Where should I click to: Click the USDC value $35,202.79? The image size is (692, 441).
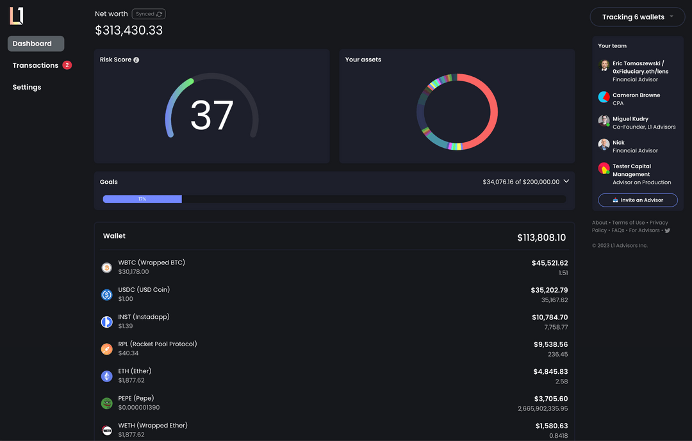pos(549,290)
